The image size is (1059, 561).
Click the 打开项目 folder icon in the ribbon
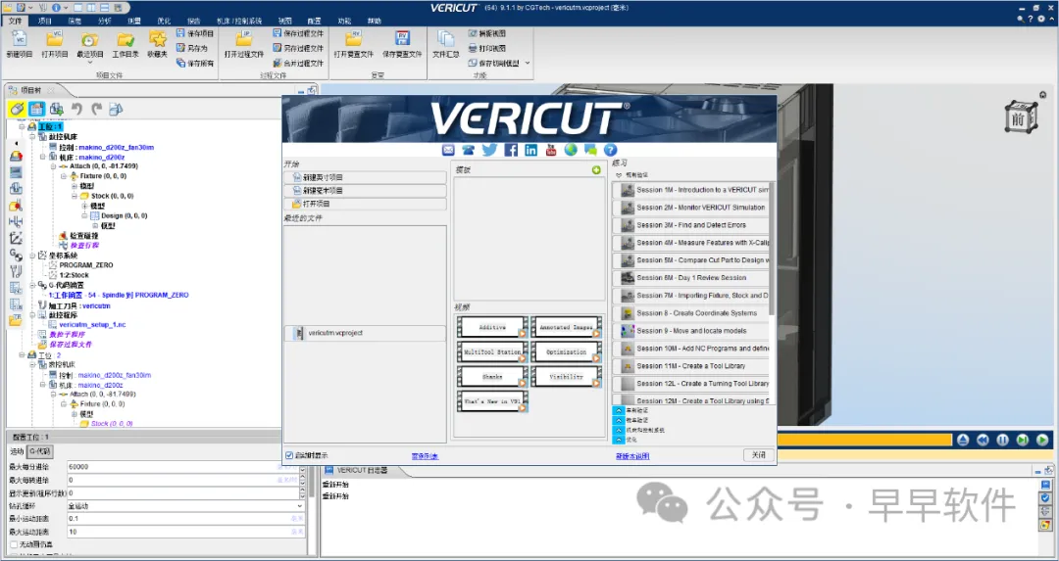click(54, 39)
